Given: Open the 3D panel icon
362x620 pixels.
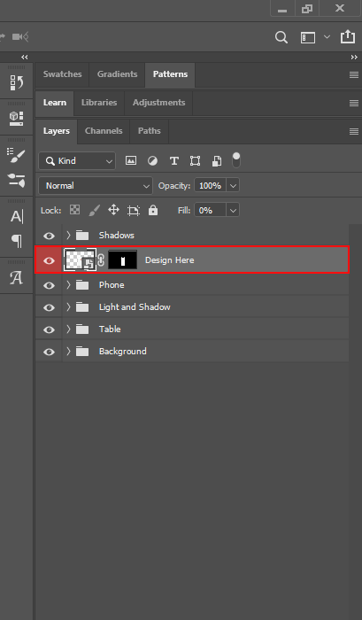Looking at the screenshot, I should tap(16, 118).
